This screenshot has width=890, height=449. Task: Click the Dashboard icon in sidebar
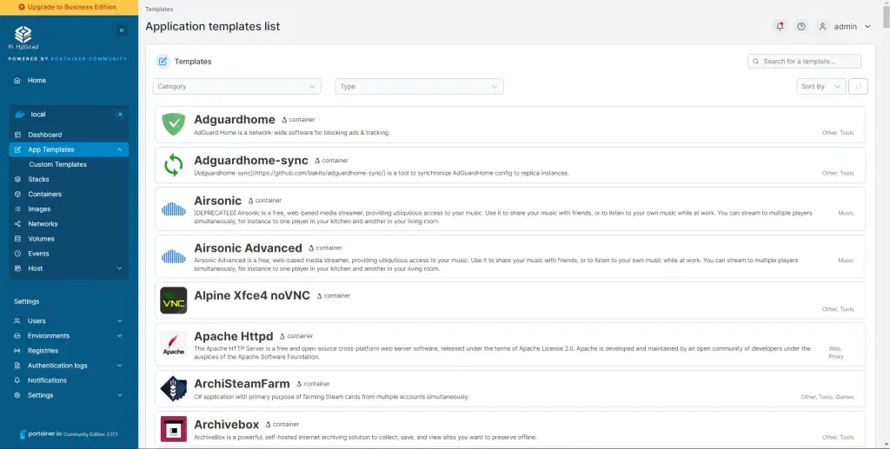tap(17, 135)
